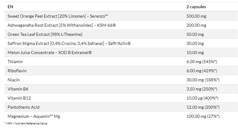Click the 6.00 mg (545%*) Thiamin amount
Screen dimensions: 238x129
(202, 62)
